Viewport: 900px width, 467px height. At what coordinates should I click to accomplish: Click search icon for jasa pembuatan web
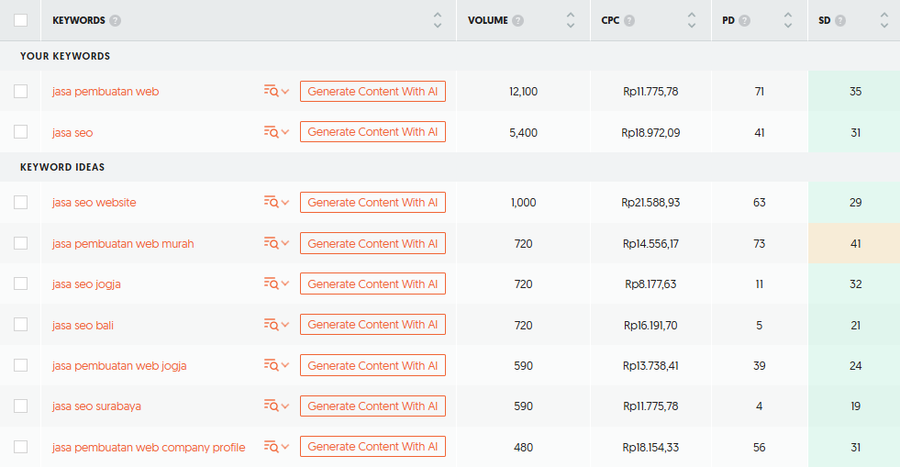(x=271, y=91)
